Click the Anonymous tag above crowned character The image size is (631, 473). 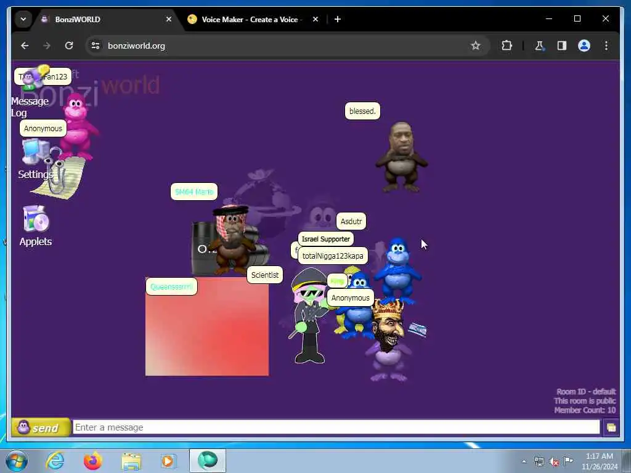tap(350, 298)
